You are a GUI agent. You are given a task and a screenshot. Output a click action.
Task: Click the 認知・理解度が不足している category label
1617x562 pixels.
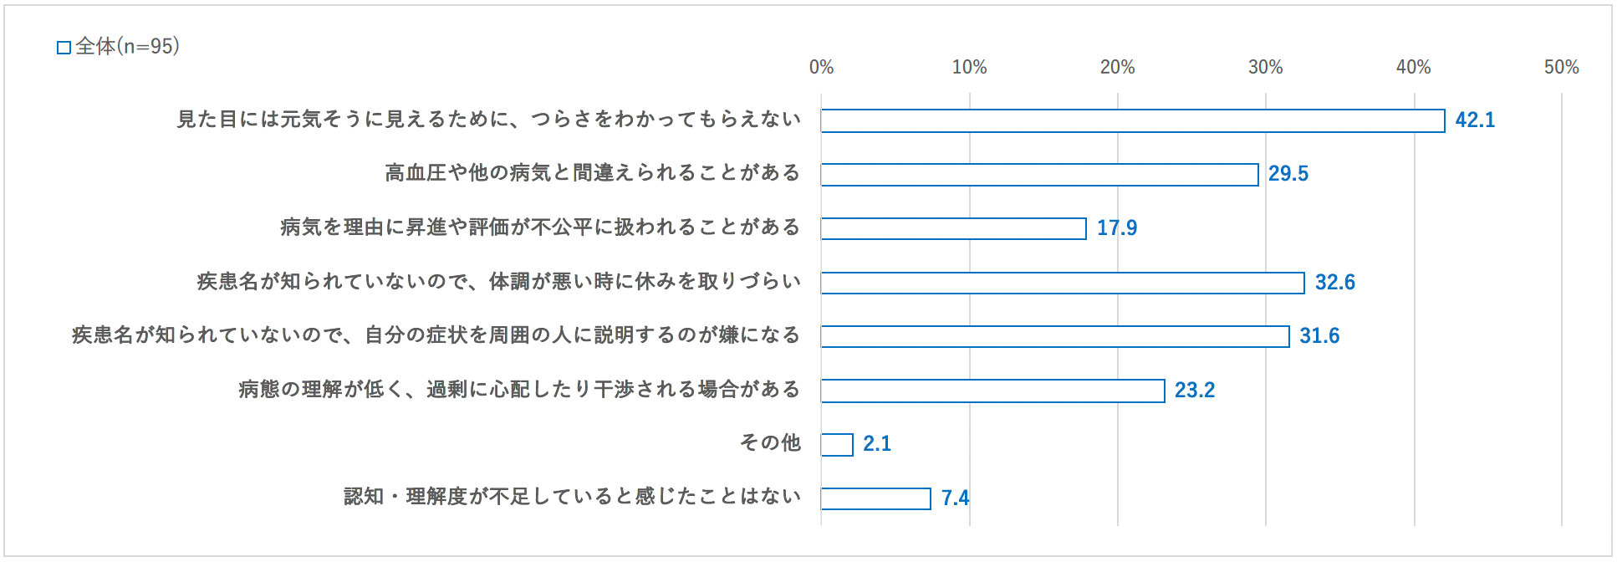pos(572,497)
